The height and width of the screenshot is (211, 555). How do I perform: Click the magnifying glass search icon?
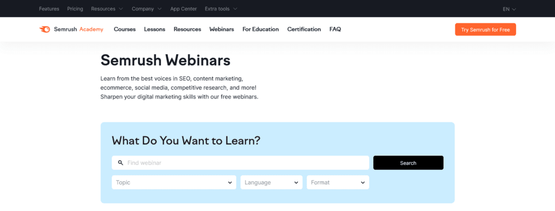[121, 163]
